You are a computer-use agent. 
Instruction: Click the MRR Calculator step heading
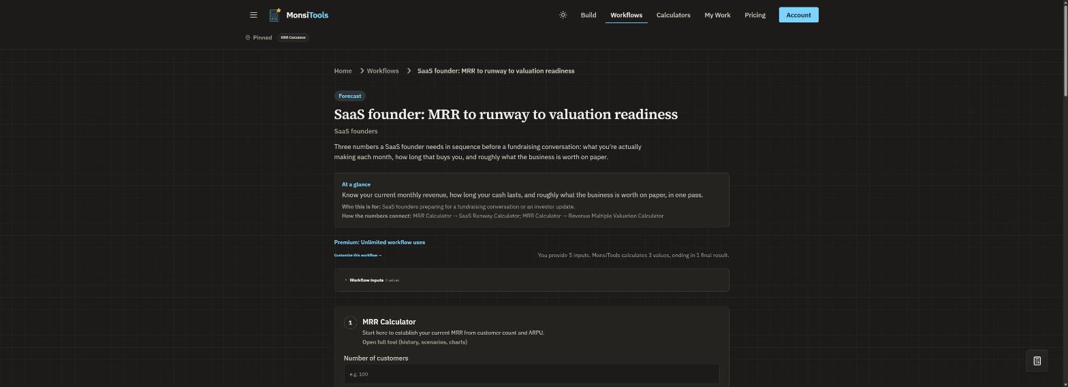(389, 322)
